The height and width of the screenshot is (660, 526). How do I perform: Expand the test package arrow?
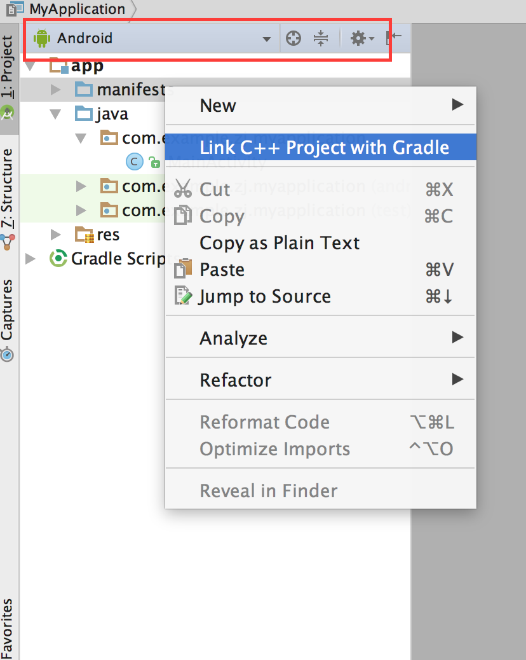81,210
